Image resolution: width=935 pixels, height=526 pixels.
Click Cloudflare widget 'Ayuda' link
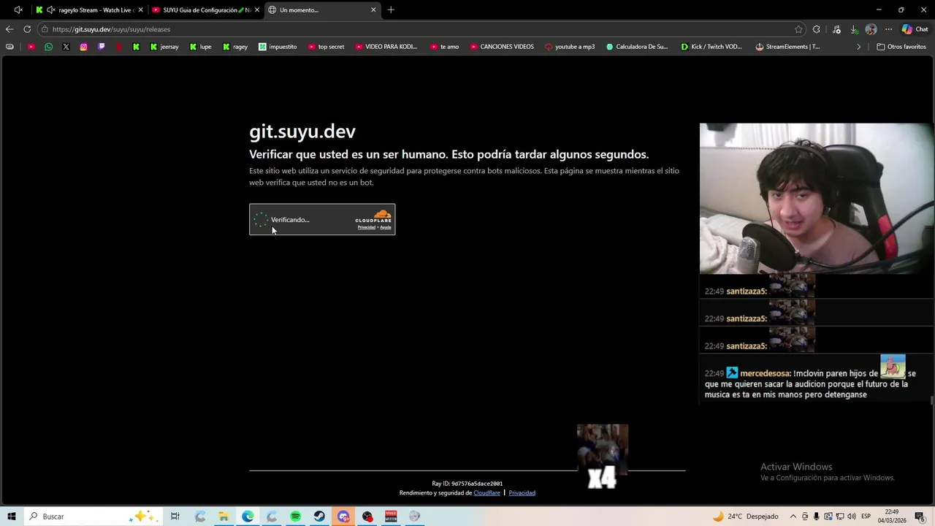[x=386, y=227]
